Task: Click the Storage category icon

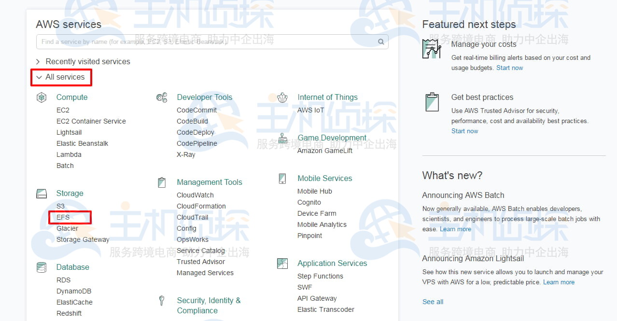Action: (x=42, y=193)
